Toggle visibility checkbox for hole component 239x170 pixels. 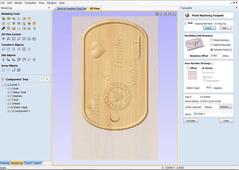8,88
